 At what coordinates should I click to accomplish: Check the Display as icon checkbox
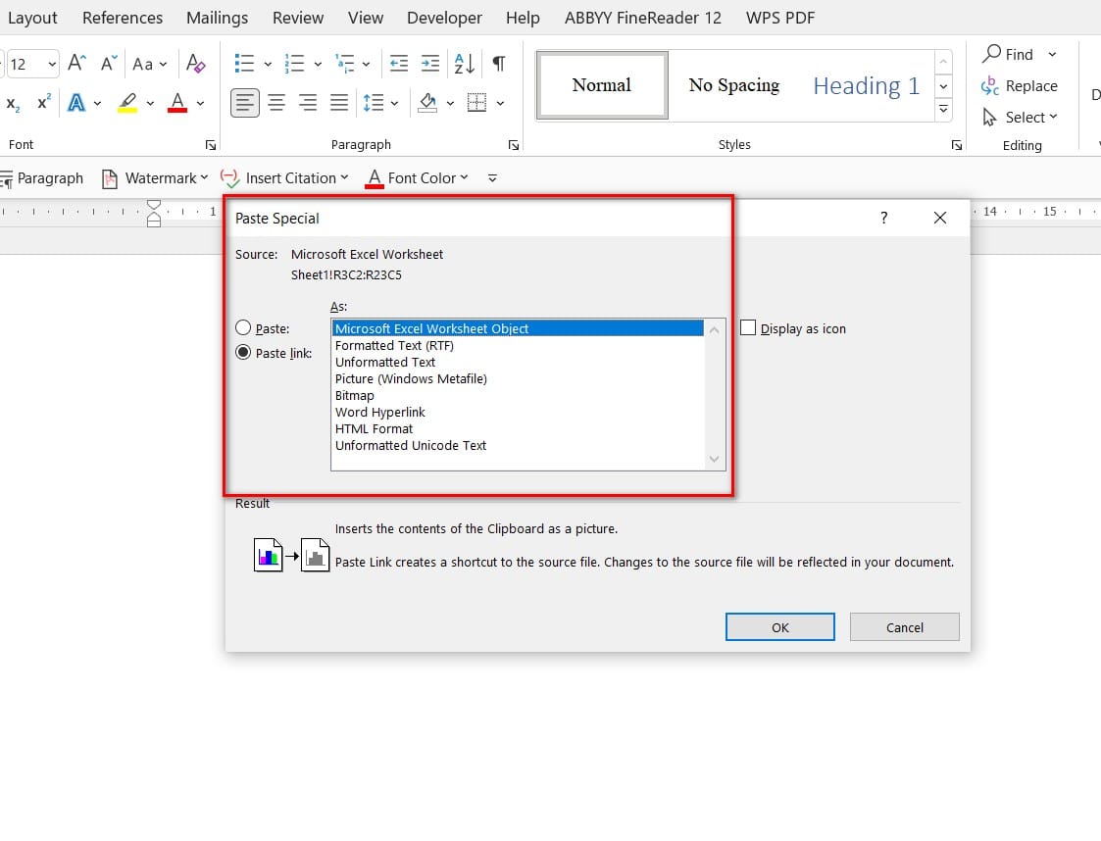tap(748, 327)
